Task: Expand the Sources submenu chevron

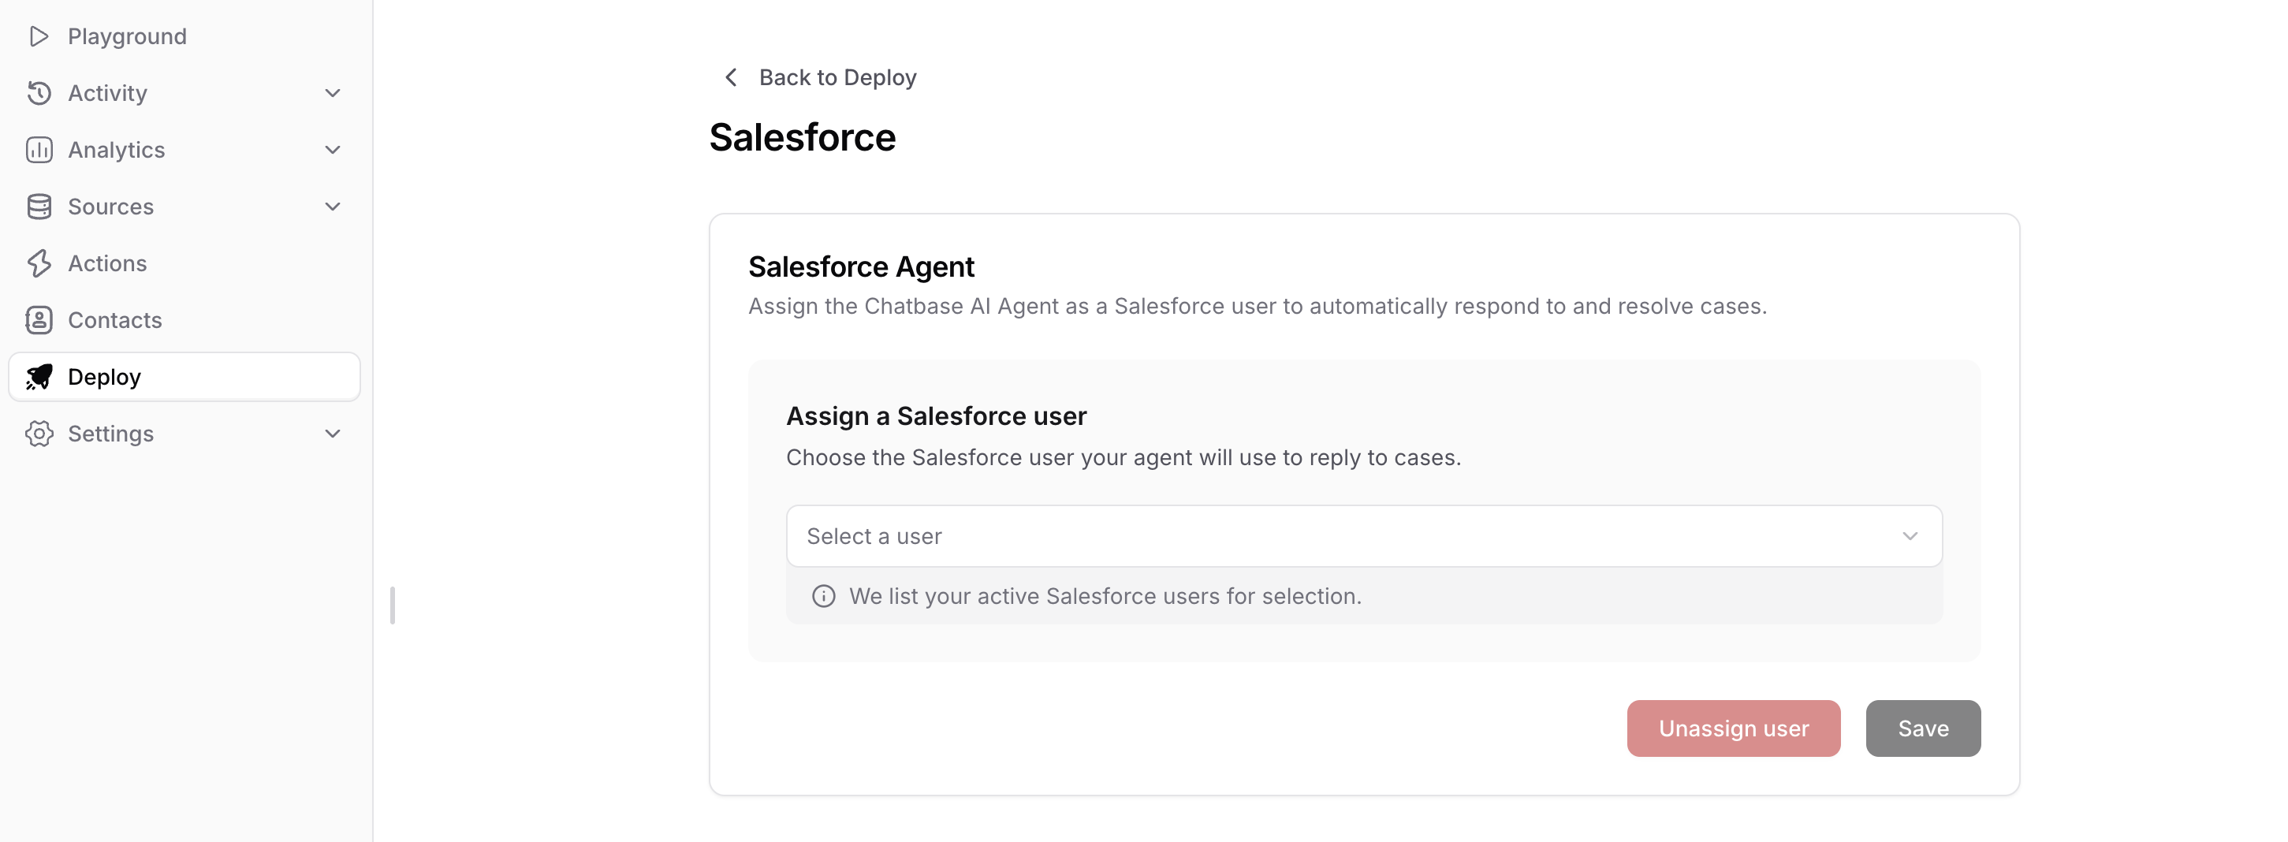Action: point(332,207)
